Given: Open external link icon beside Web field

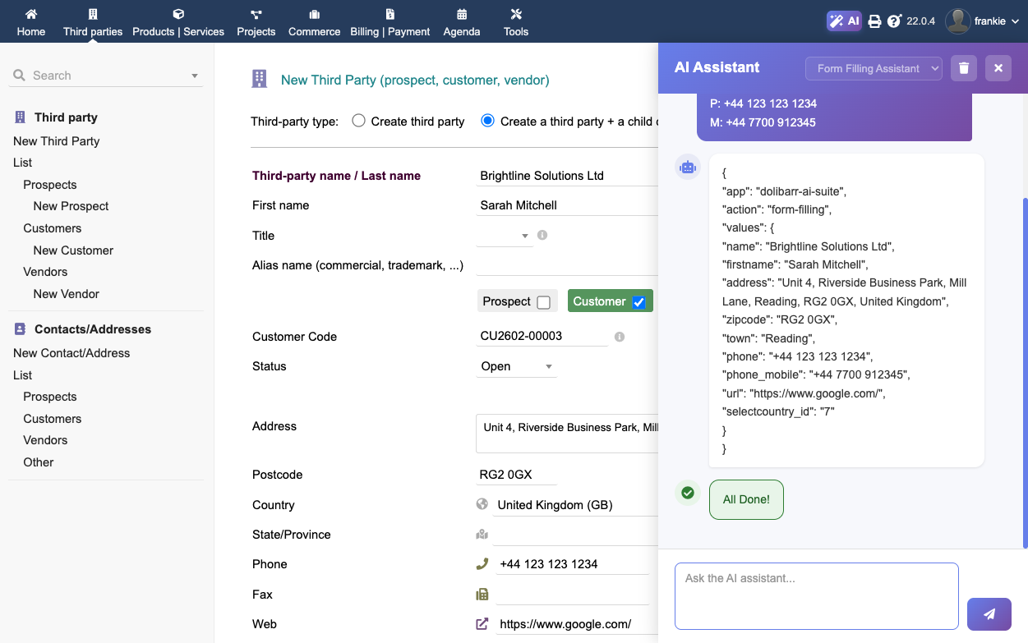Looking at the screenshot, I should tap(482, 624).
